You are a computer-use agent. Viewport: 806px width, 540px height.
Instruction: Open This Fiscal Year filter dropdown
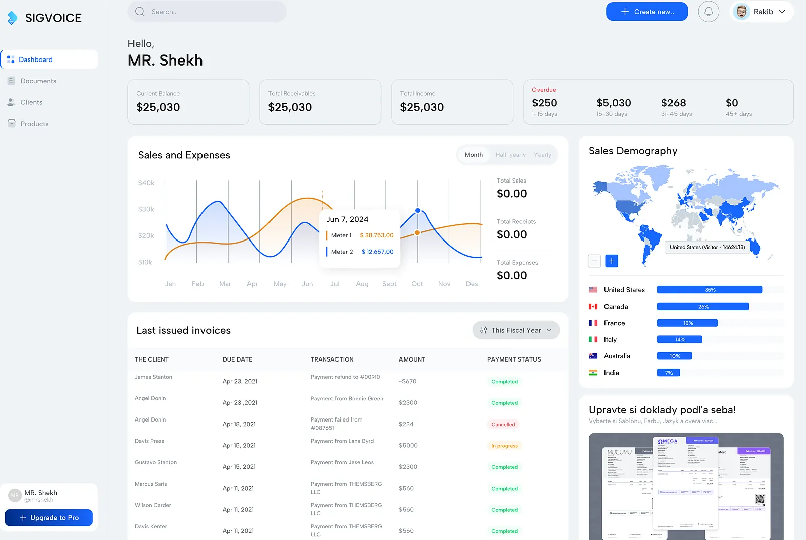pyautogui.click(x=516, y=330)
